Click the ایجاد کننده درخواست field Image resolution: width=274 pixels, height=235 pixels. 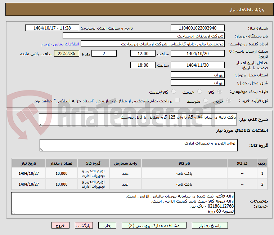[x=153, y=44]
